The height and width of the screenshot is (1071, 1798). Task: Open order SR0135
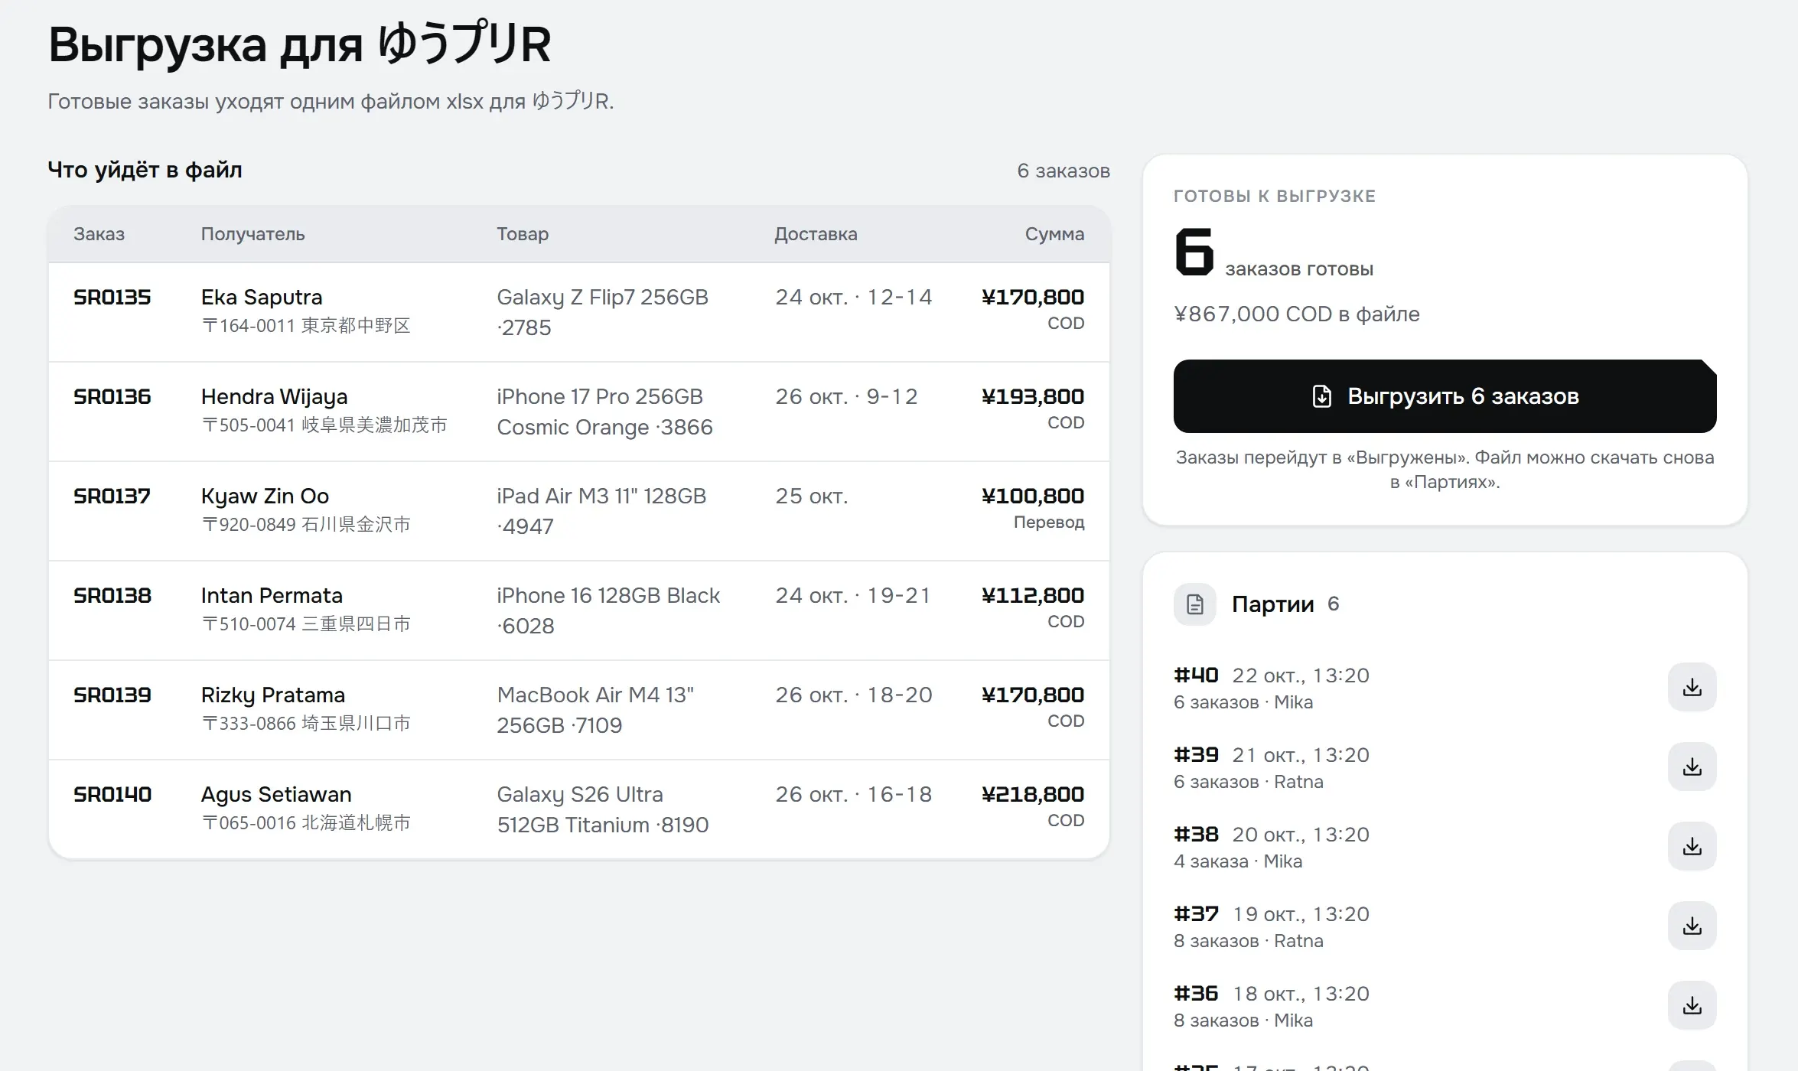point(112,297)
